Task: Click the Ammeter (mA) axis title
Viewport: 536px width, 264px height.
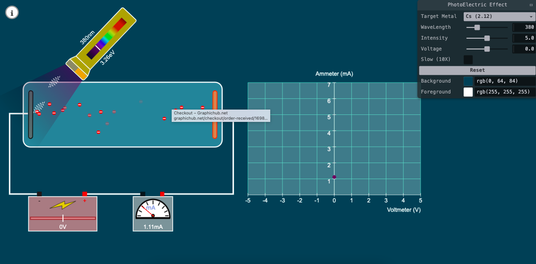Action: tap(334, 74)
